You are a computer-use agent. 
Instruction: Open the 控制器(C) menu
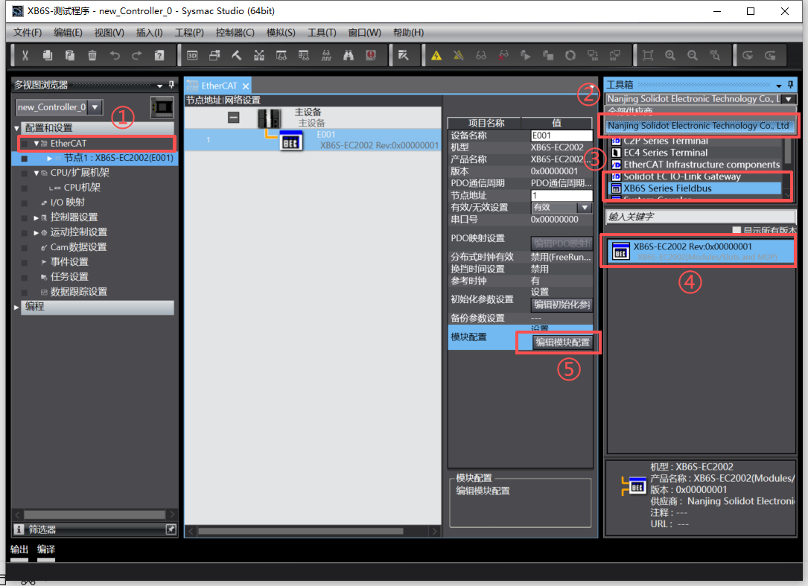click(235, 33)
